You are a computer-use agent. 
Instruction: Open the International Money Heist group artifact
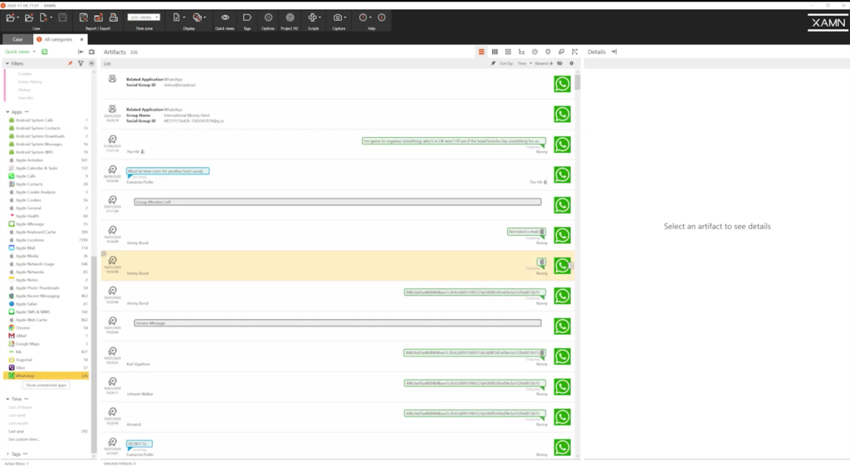click(x=337, y=115)
